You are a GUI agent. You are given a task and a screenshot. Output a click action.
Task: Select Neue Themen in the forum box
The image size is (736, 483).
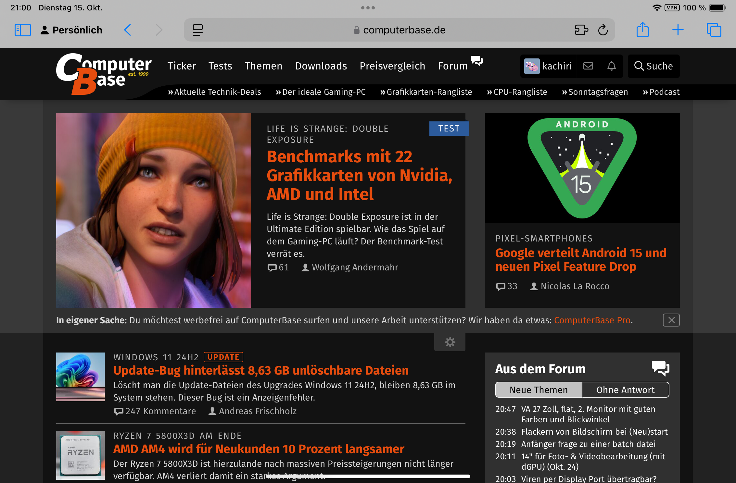(538, 390)
